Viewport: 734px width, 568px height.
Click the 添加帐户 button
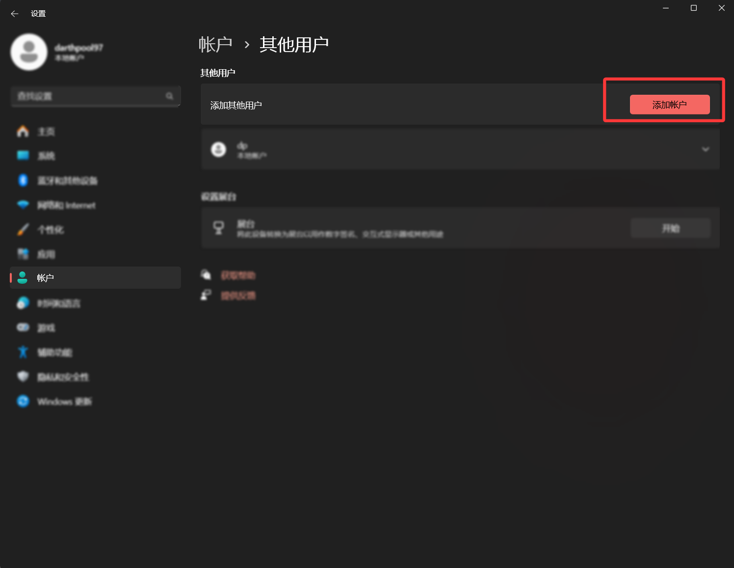point(669,105)
